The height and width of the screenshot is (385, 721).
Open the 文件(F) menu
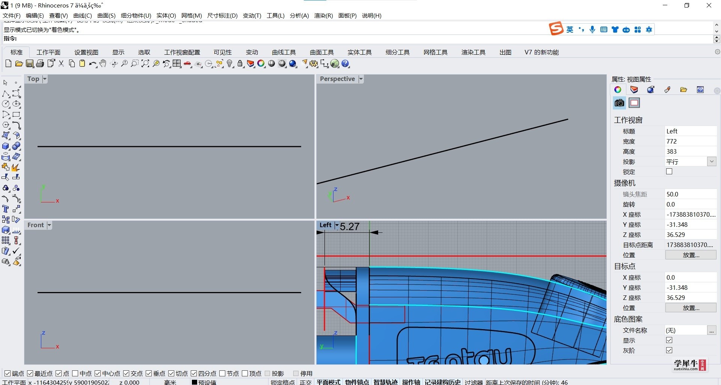coord(12,15)
